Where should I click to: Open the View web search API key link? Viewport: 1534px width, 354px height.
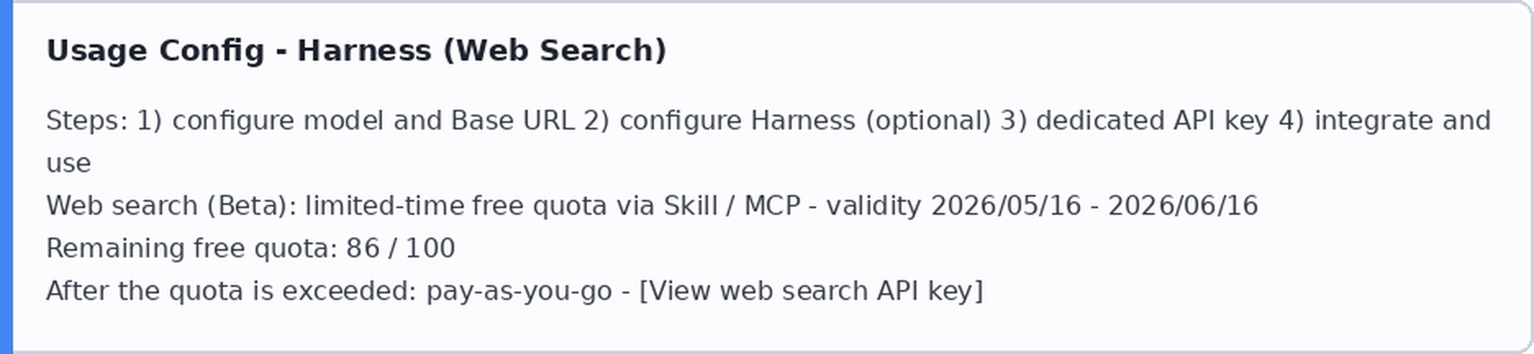pos(810,291)
